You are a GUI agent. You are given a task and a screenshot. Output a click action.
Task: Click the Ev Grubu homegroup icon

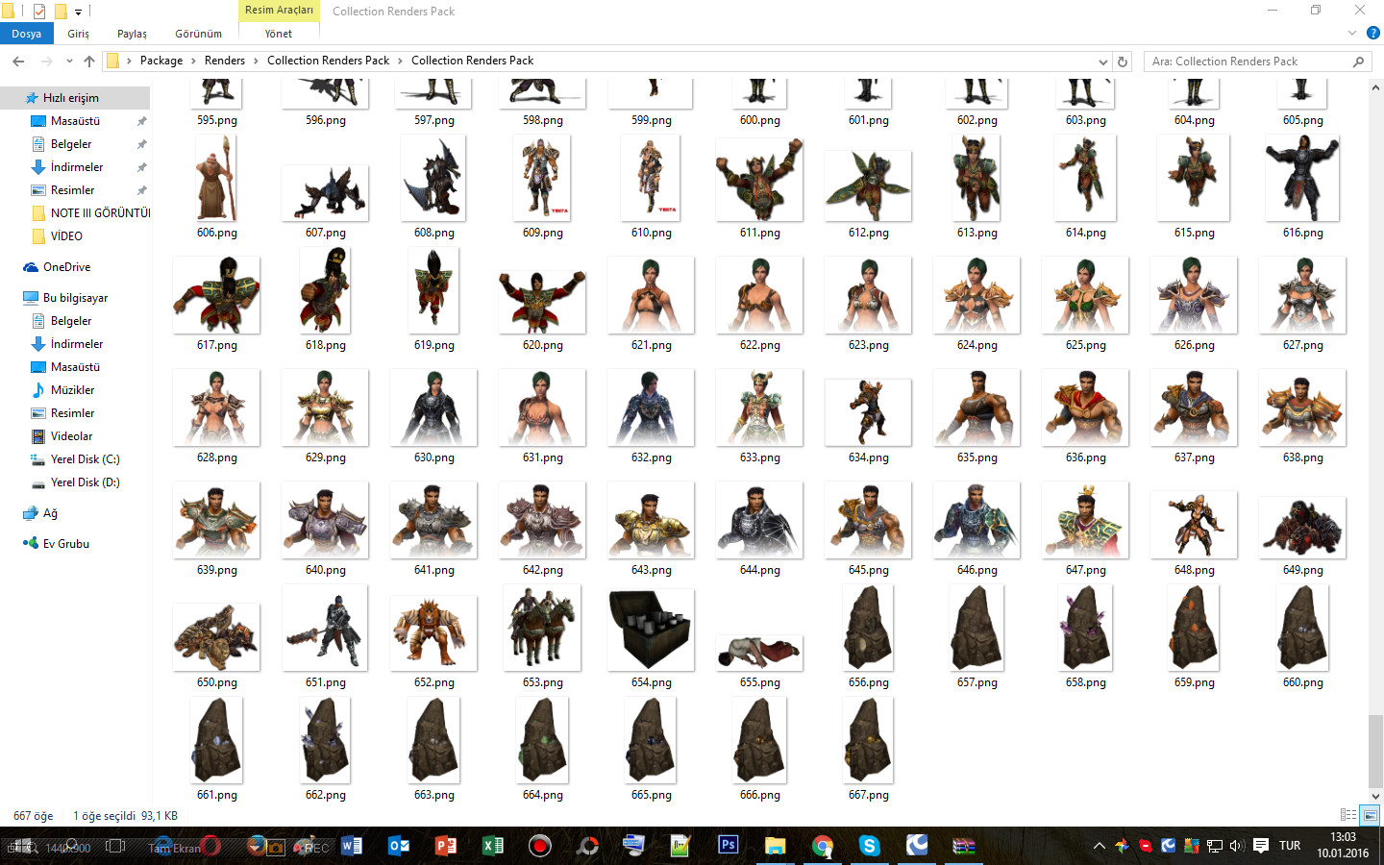click(30, 544)
